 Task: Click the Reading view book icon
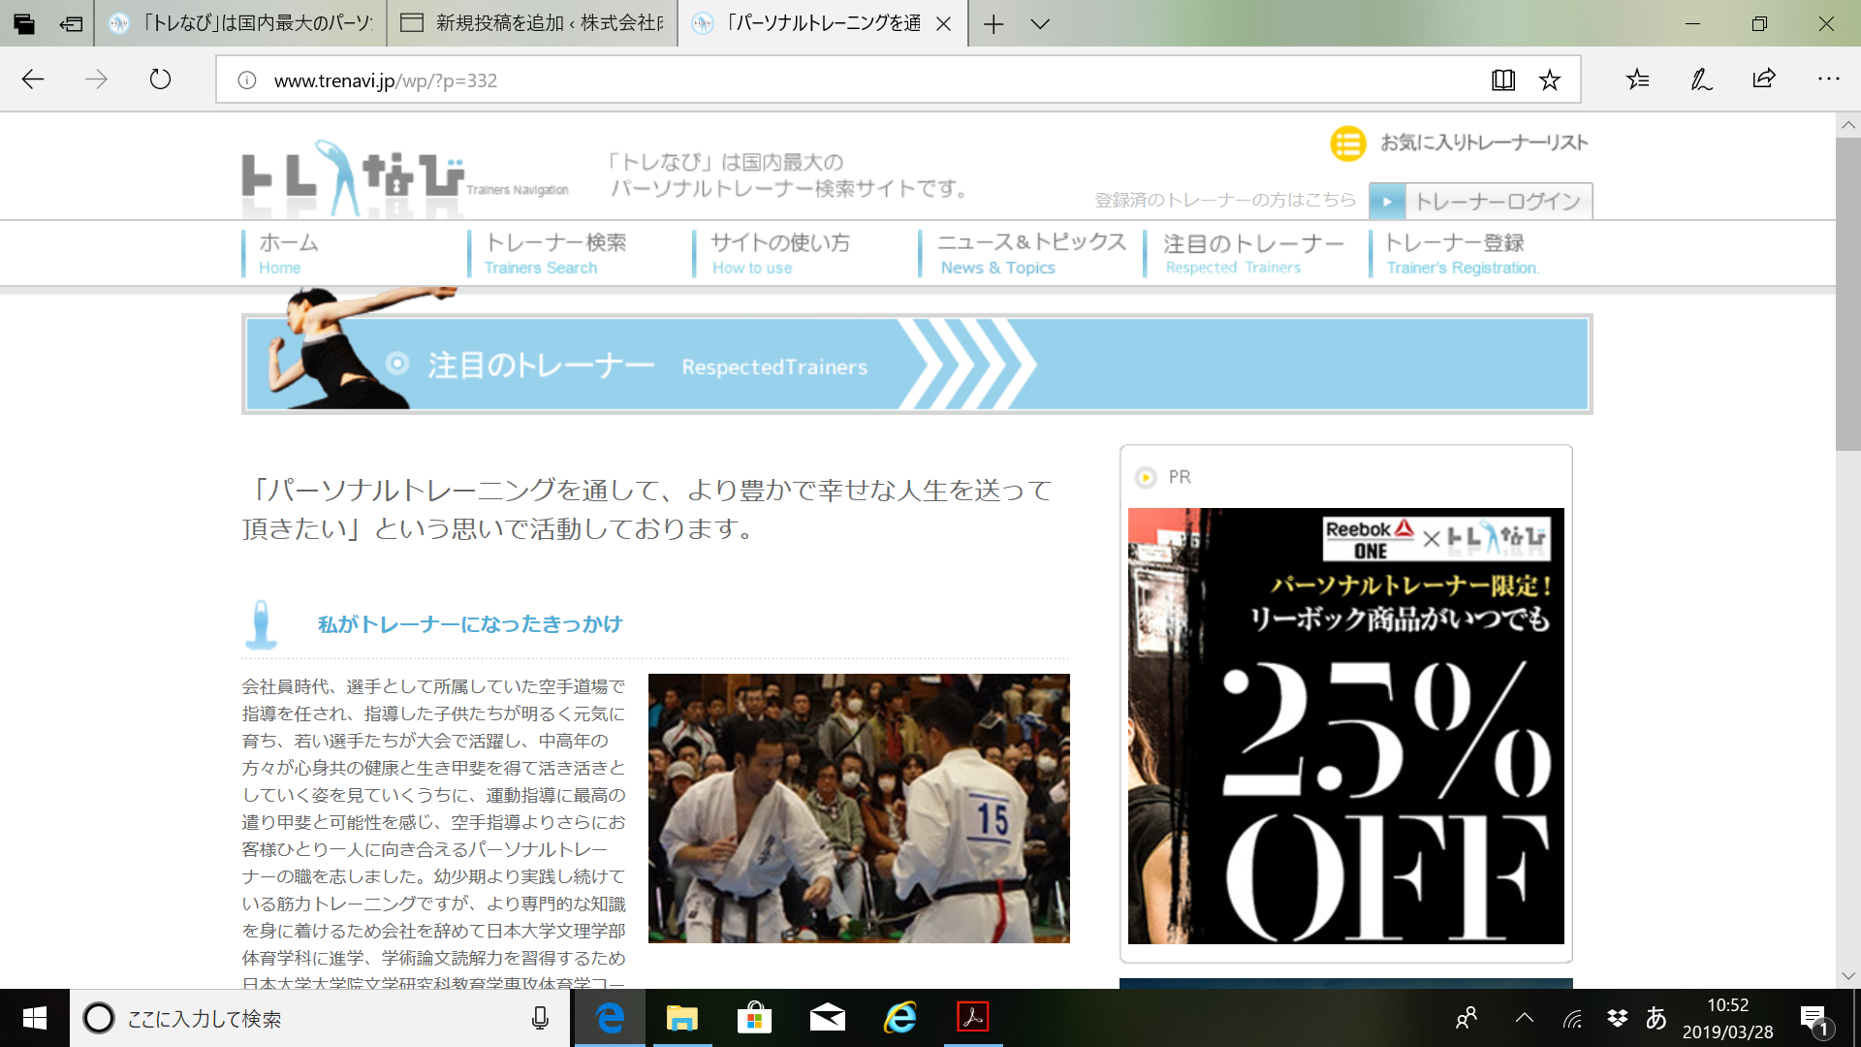tap(1502, 80)
